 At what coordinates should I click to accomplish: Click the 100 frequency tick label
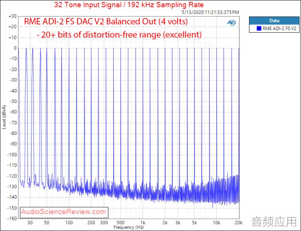tap(69, 223)
